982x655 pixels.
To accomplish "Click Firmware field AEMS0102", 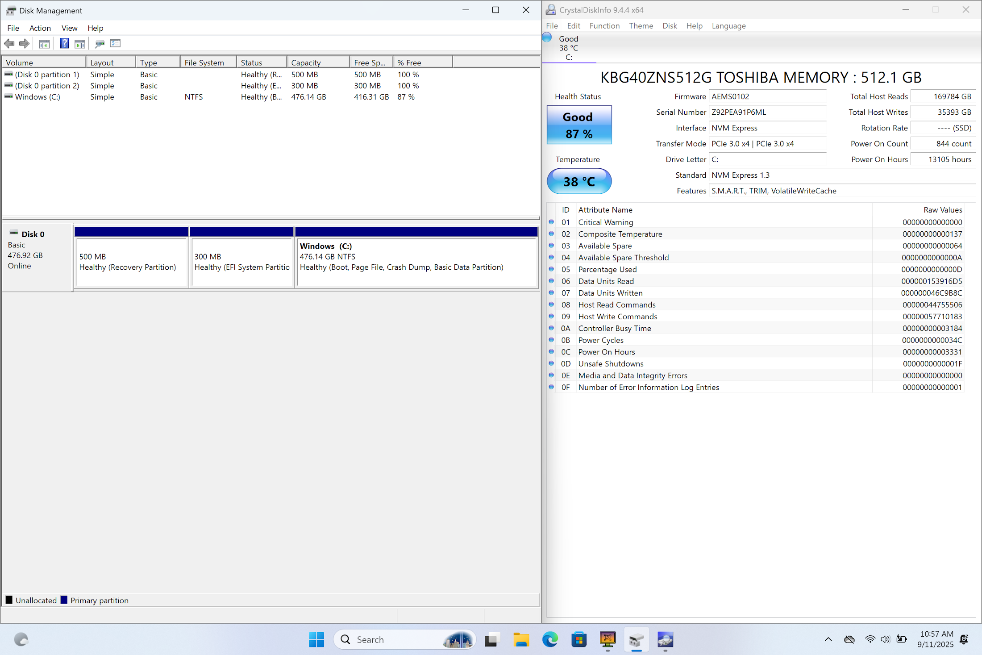I will 767,96.
